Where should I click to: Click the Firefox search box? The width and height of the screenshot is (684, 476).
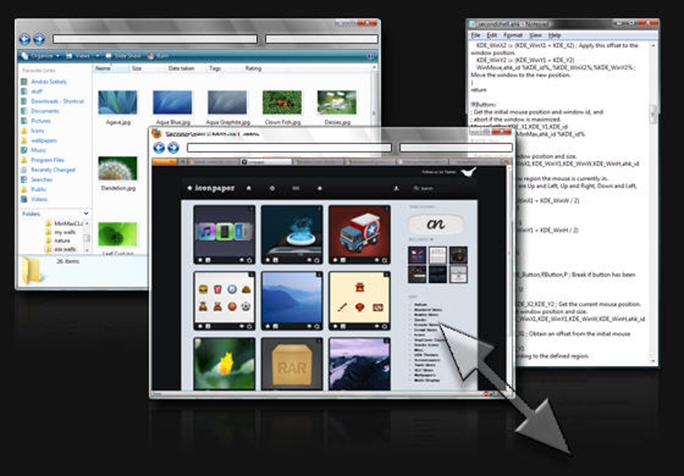[456, 148]
